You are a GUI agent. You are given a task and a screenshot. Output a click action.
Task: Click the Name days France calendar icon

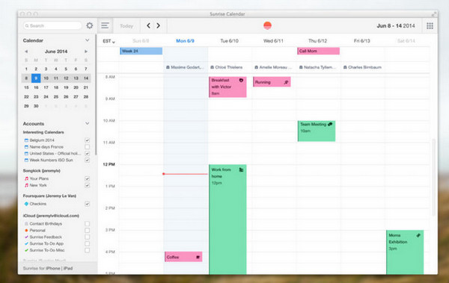(x=26, y=147)
